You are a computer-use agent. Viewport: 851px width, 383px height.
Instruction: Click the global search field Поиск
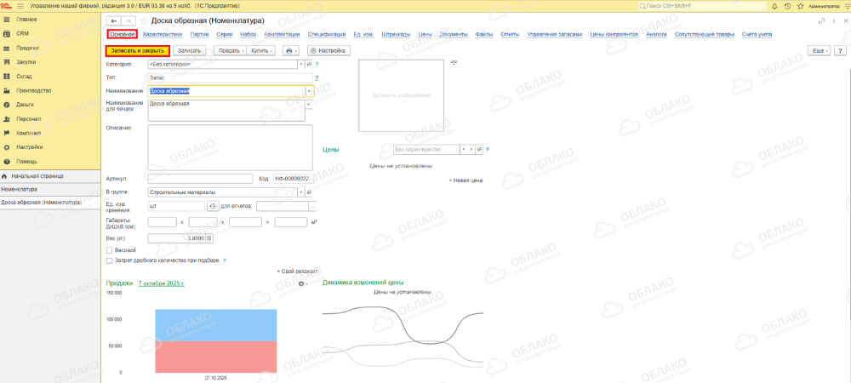coord(700,6)
